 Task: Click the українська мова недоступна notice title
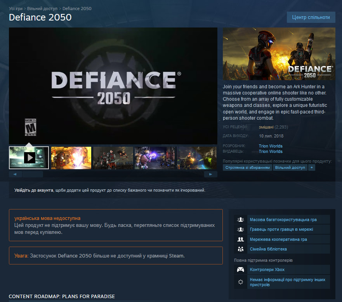pos(47,218)
